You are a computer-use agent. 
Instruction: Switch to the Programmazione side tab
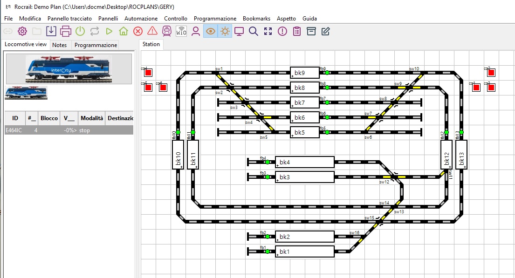[x=96, y=45]
